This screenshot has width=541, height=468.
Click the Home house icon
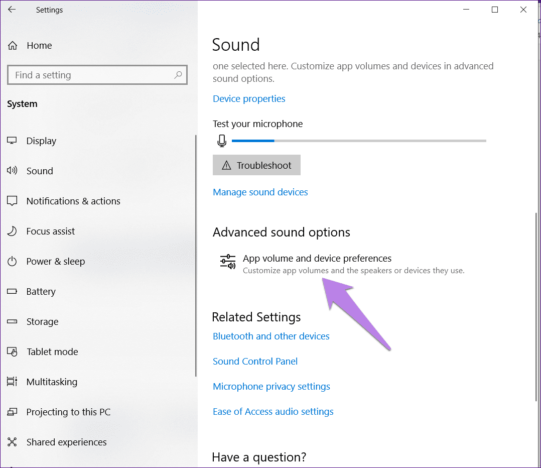(x=13, y=46)
